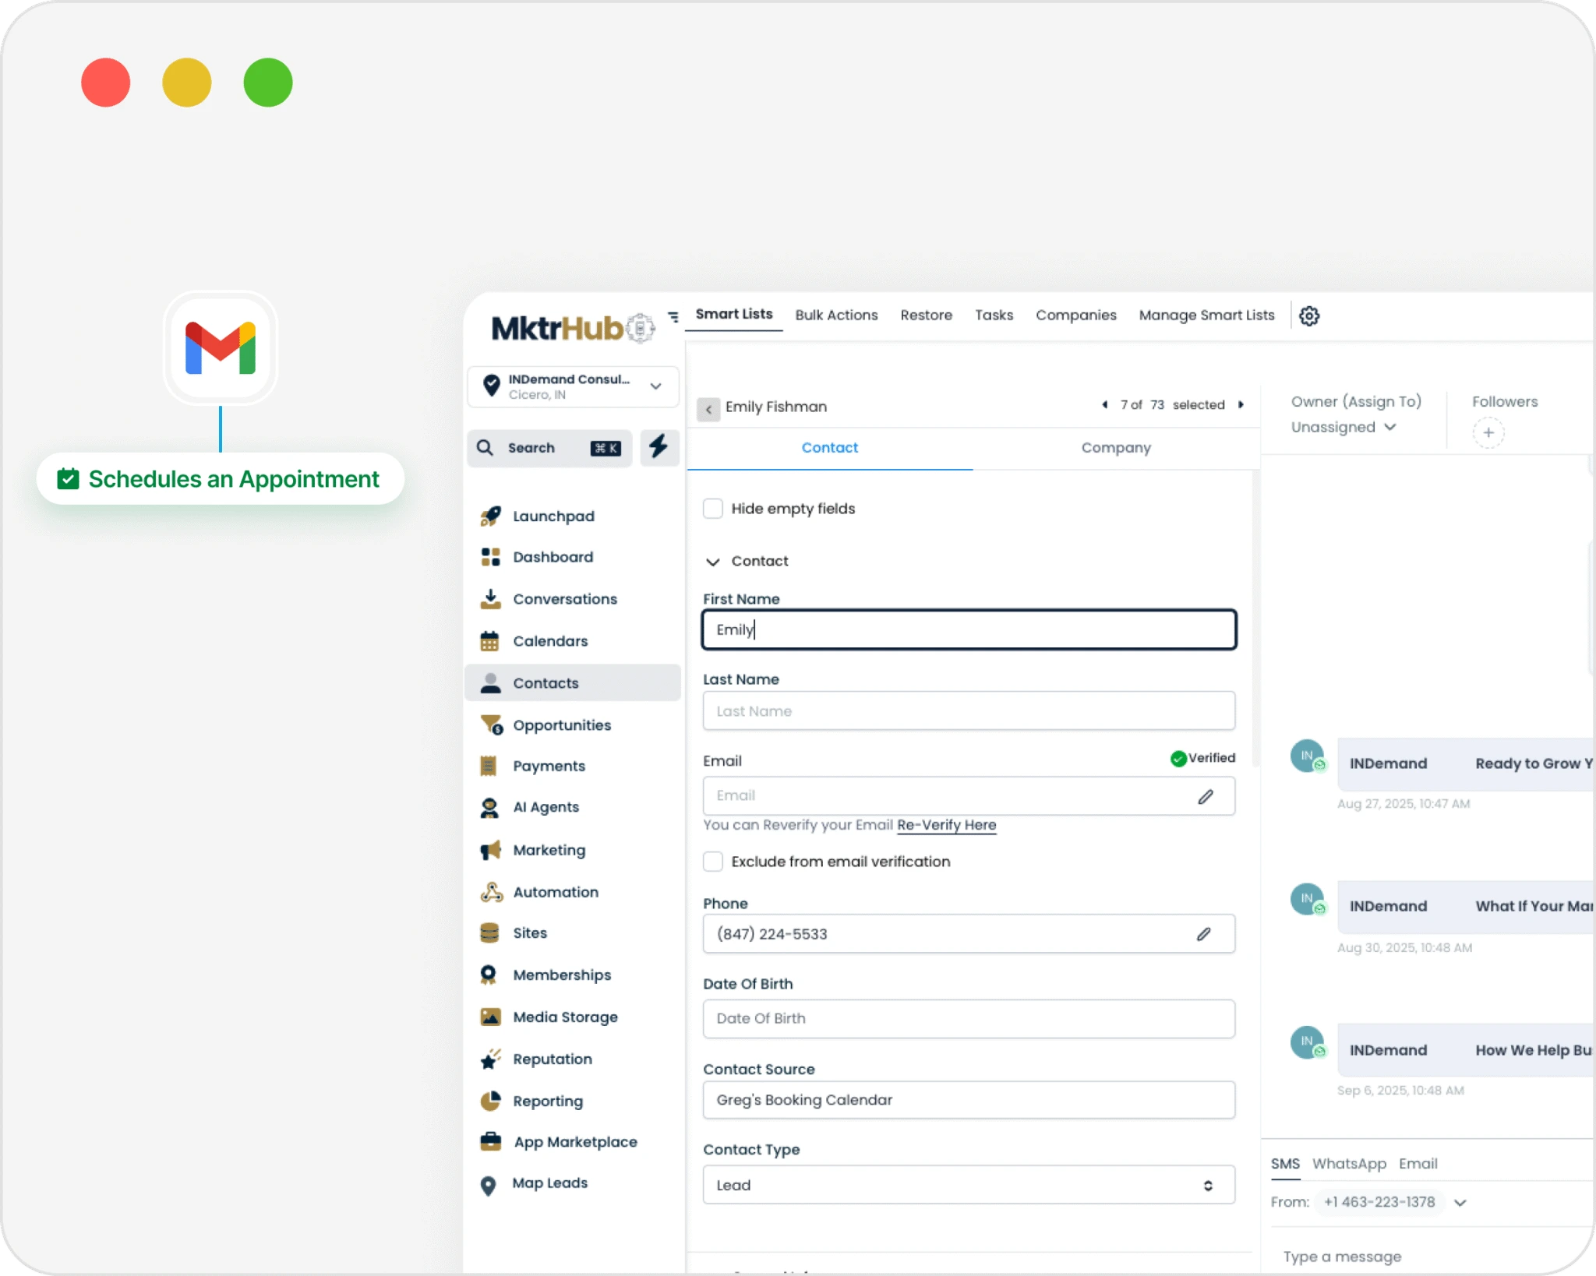Enable Exclude from email verification checkbox
1596x1276 pixels.
coord(713,862)
